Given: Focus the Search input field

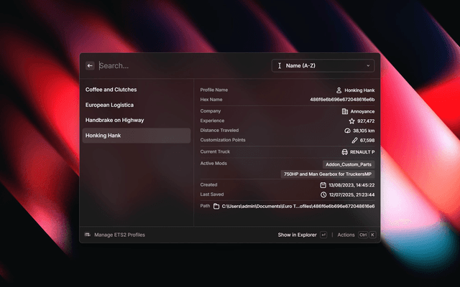Looking at the screenshot, I should point(180,65).
